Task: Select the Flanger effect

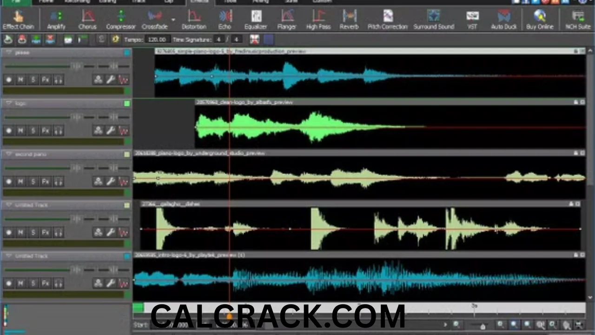Action: coord(287,20)
